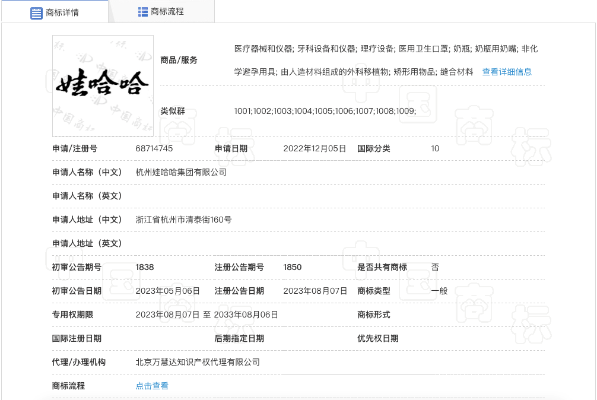Click the 初审公告日期 label

[x=77, y=291]
